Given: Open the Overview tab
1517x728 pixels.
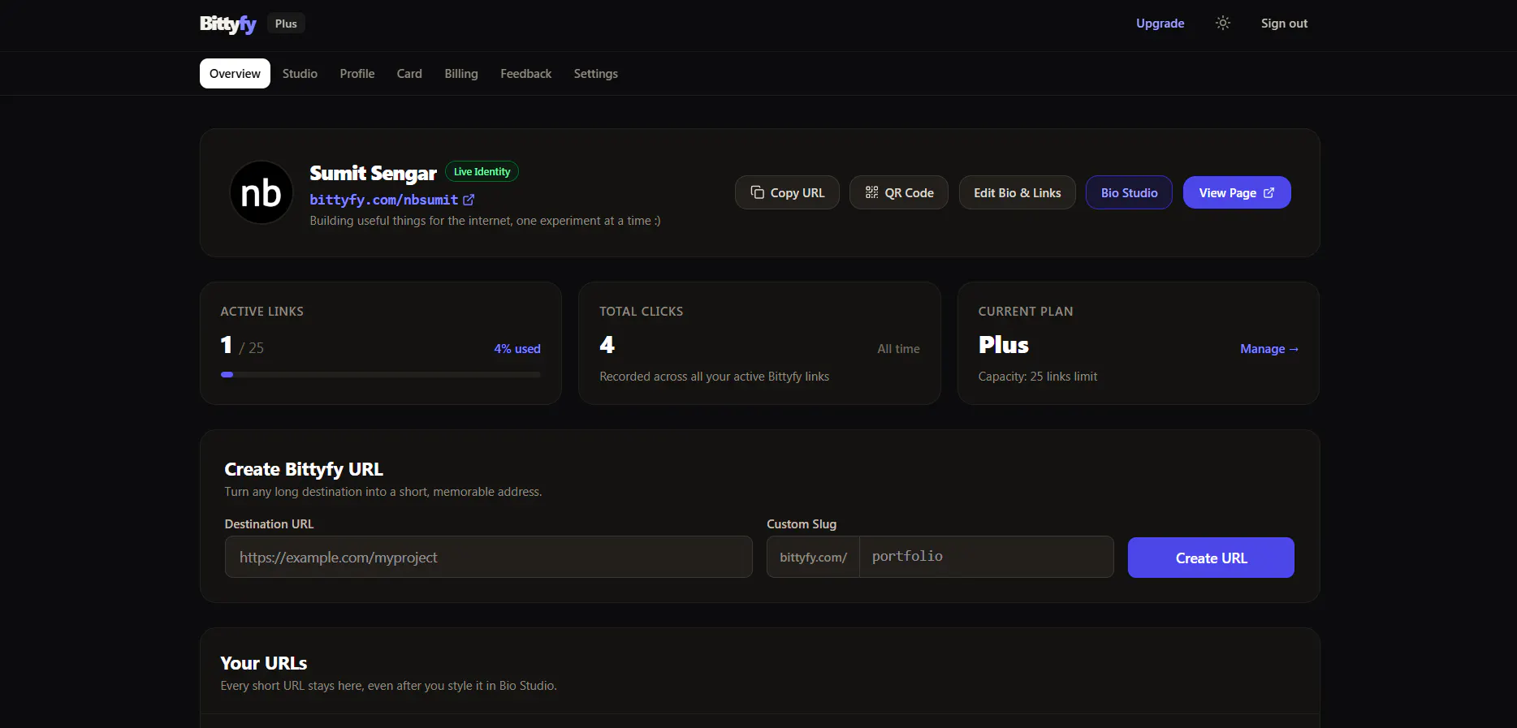Looking at the screenshot, I should pyautogui.click(x=235, y=74).
